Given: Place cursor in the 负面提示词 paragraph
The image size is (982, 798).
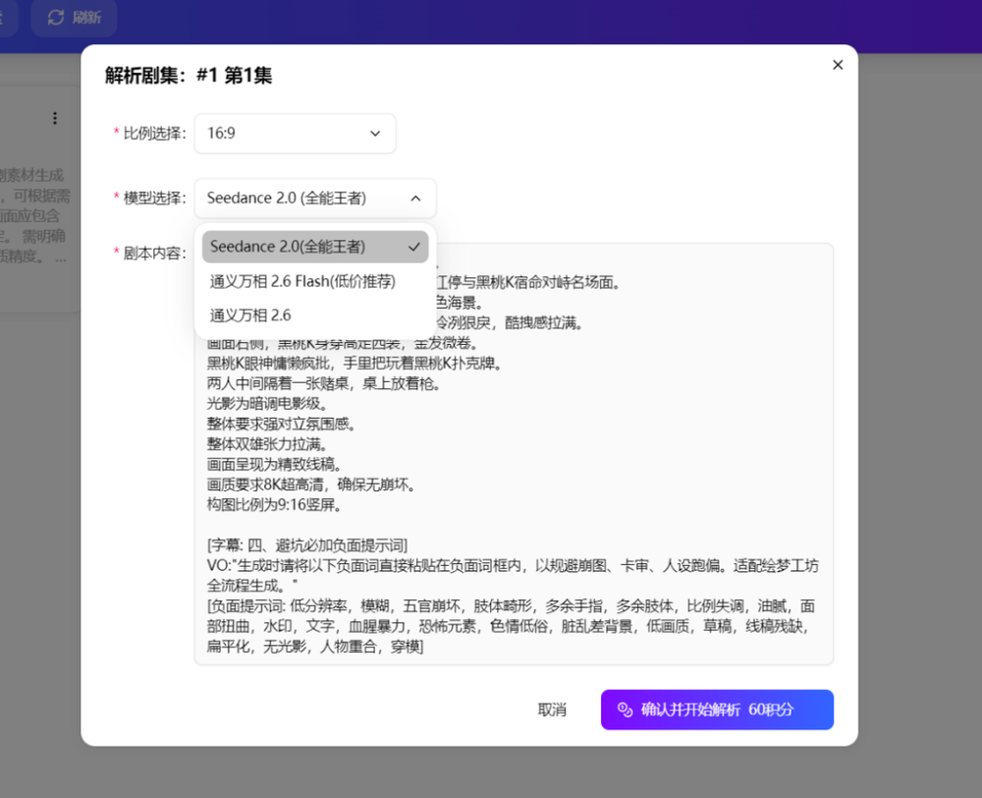Looking at the screenshot, I should 511,626.
